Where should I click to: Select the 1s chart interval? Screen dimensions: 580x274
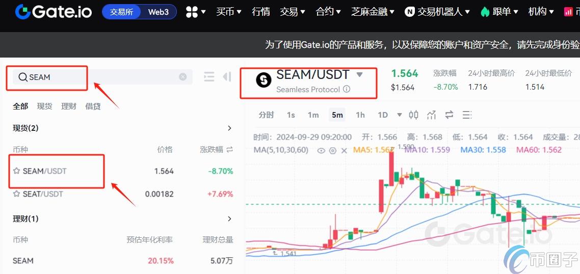[x=291, y=115]
